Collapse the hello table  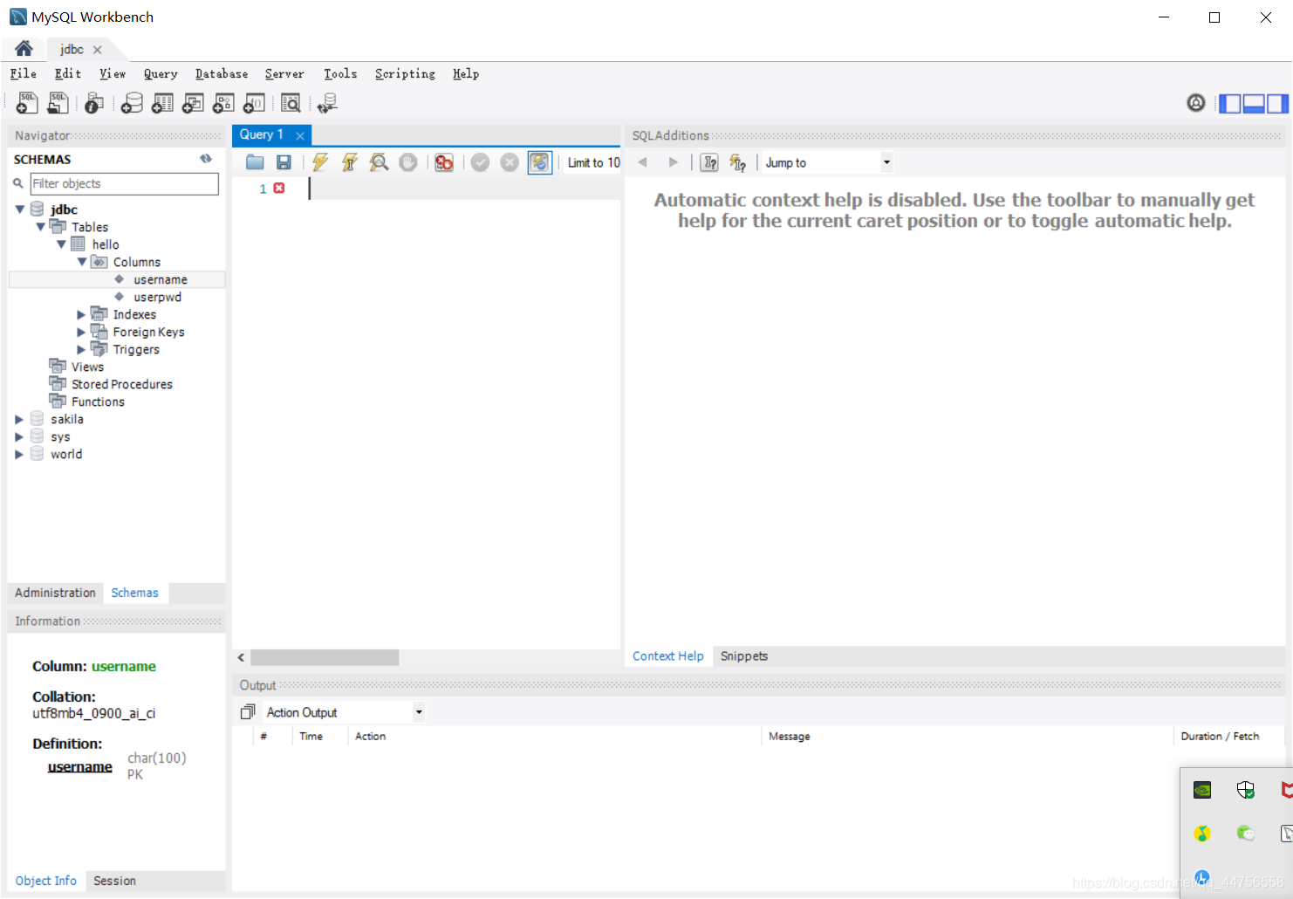pyautogui.click(x=61, y=244)
